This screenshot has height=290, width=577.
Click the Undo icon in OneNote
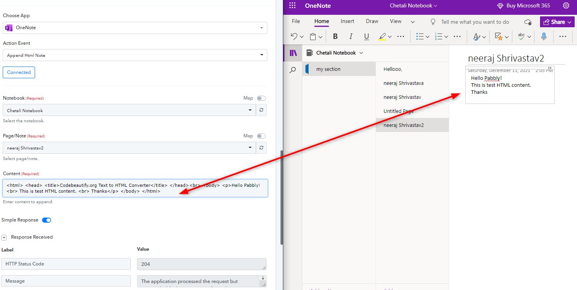pyautogui.click(x=294, y=37)
